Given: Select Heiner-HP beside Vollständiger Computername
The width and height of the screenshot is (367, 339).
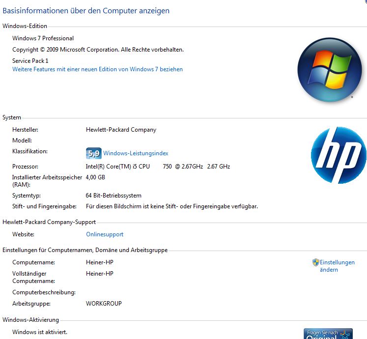Looking at the screenshot, I should (99, 274).
